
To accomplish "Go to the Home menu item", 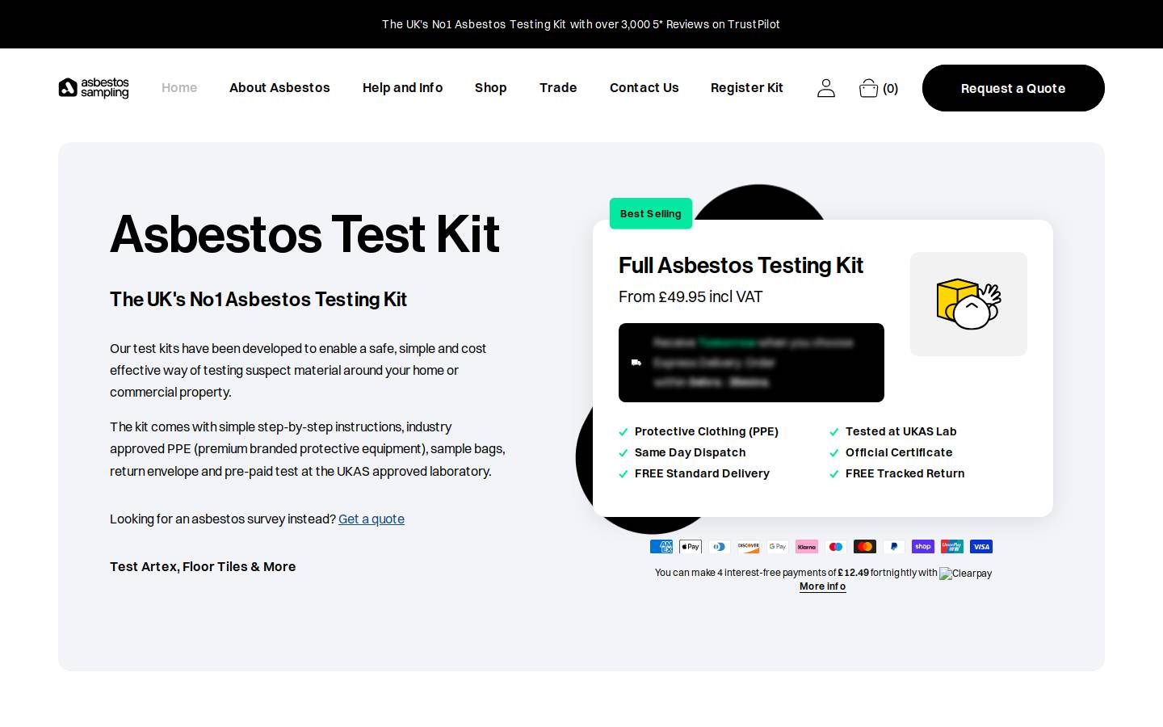I will [179, 88].
